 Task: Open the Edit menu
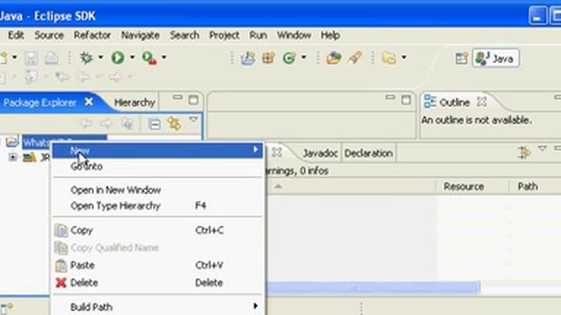16,35
